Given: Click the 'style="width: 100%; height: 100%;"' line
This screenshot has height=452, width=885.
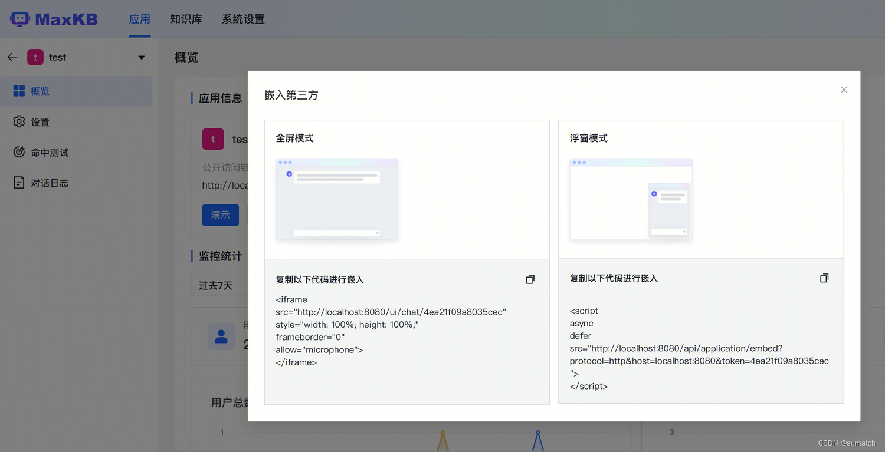Looking at the screenshot, I should tap(347, 325).
